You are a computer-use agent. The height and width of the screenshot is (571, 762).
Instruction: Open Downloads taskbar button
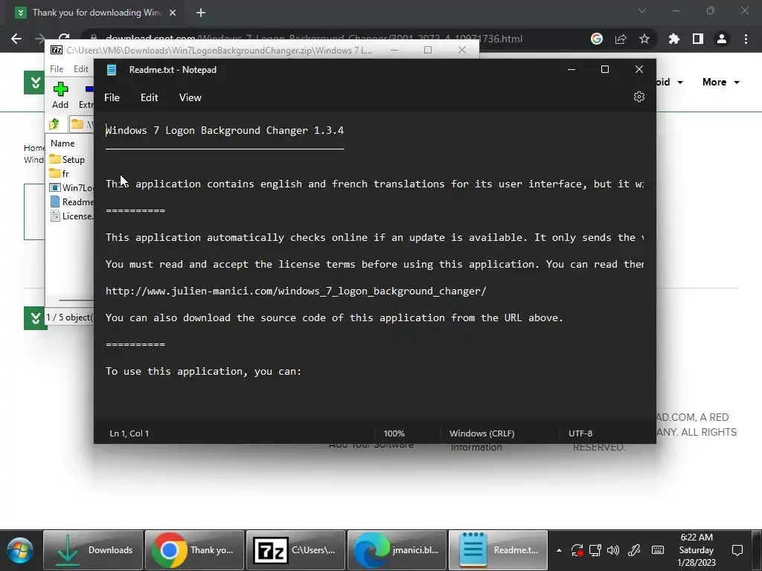(93, 549)
